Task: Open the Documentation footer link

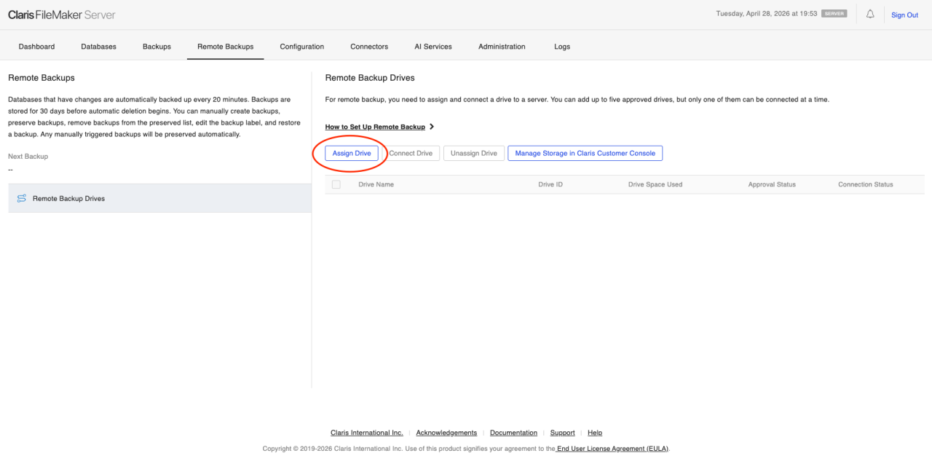Action: [513, 433]
